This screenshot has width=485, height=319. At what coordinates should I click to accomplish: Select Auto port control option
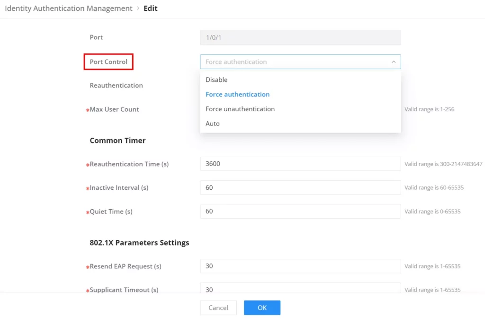pyautogui.click(x=300, y=124)
